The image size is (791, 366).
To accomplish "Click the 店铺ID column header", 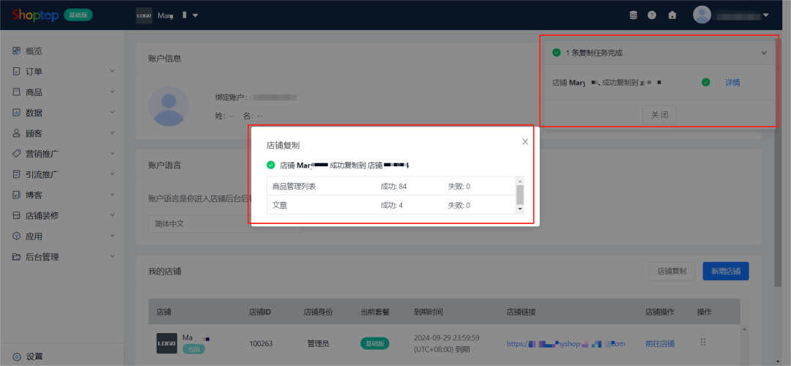I will click(x=260, y=312).
